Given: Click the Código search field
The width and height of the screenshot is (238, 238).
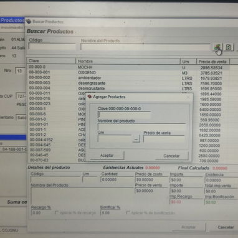Looking at the screenshot, I should pos(52,47).
